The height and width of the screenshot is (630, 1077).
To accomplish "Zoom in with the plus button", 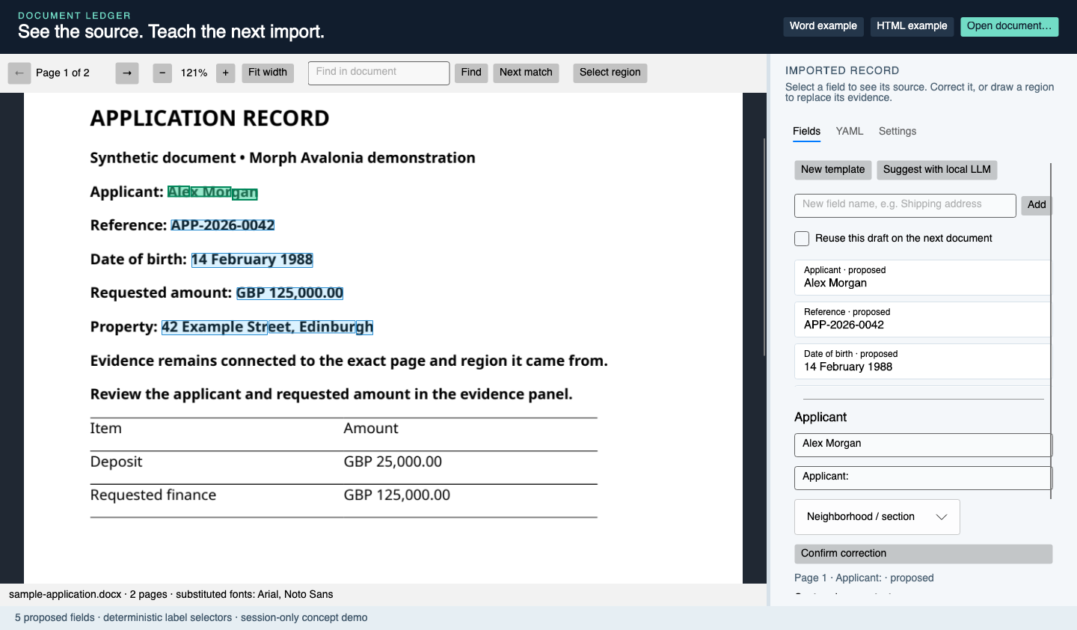I will point(226,73).
